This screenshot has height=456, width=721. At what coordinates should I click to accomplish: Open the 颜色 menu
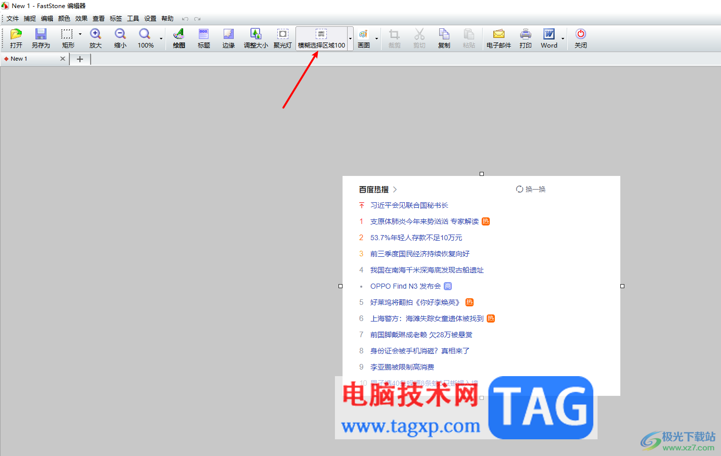[x=64, y=19]
